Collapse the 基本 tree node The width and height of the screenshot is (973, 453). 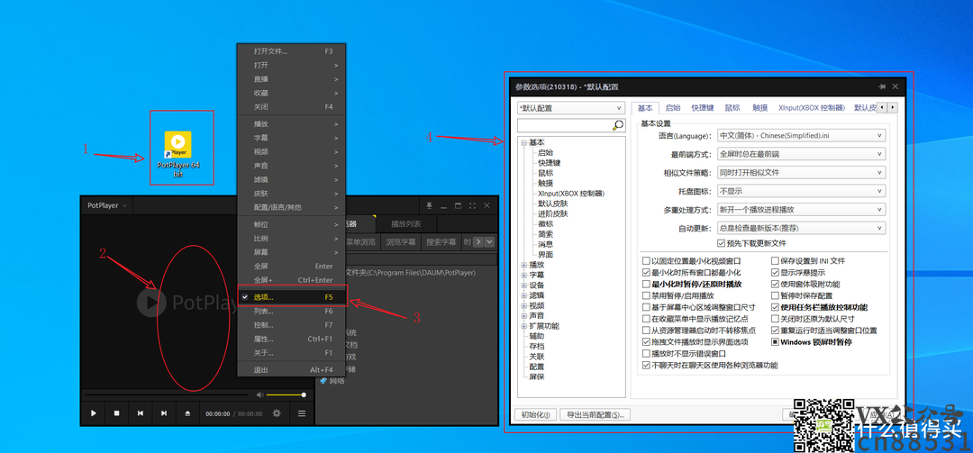[x=523, y=142]
